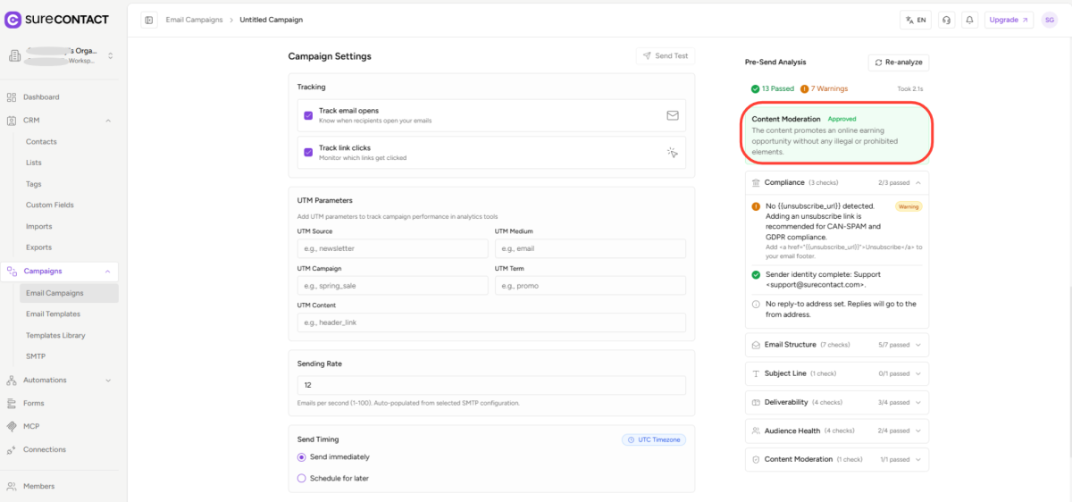This screenshot has width=1072, height=502.
Task: Expand the Email Structure checks section
Action: tap(836, 344)
